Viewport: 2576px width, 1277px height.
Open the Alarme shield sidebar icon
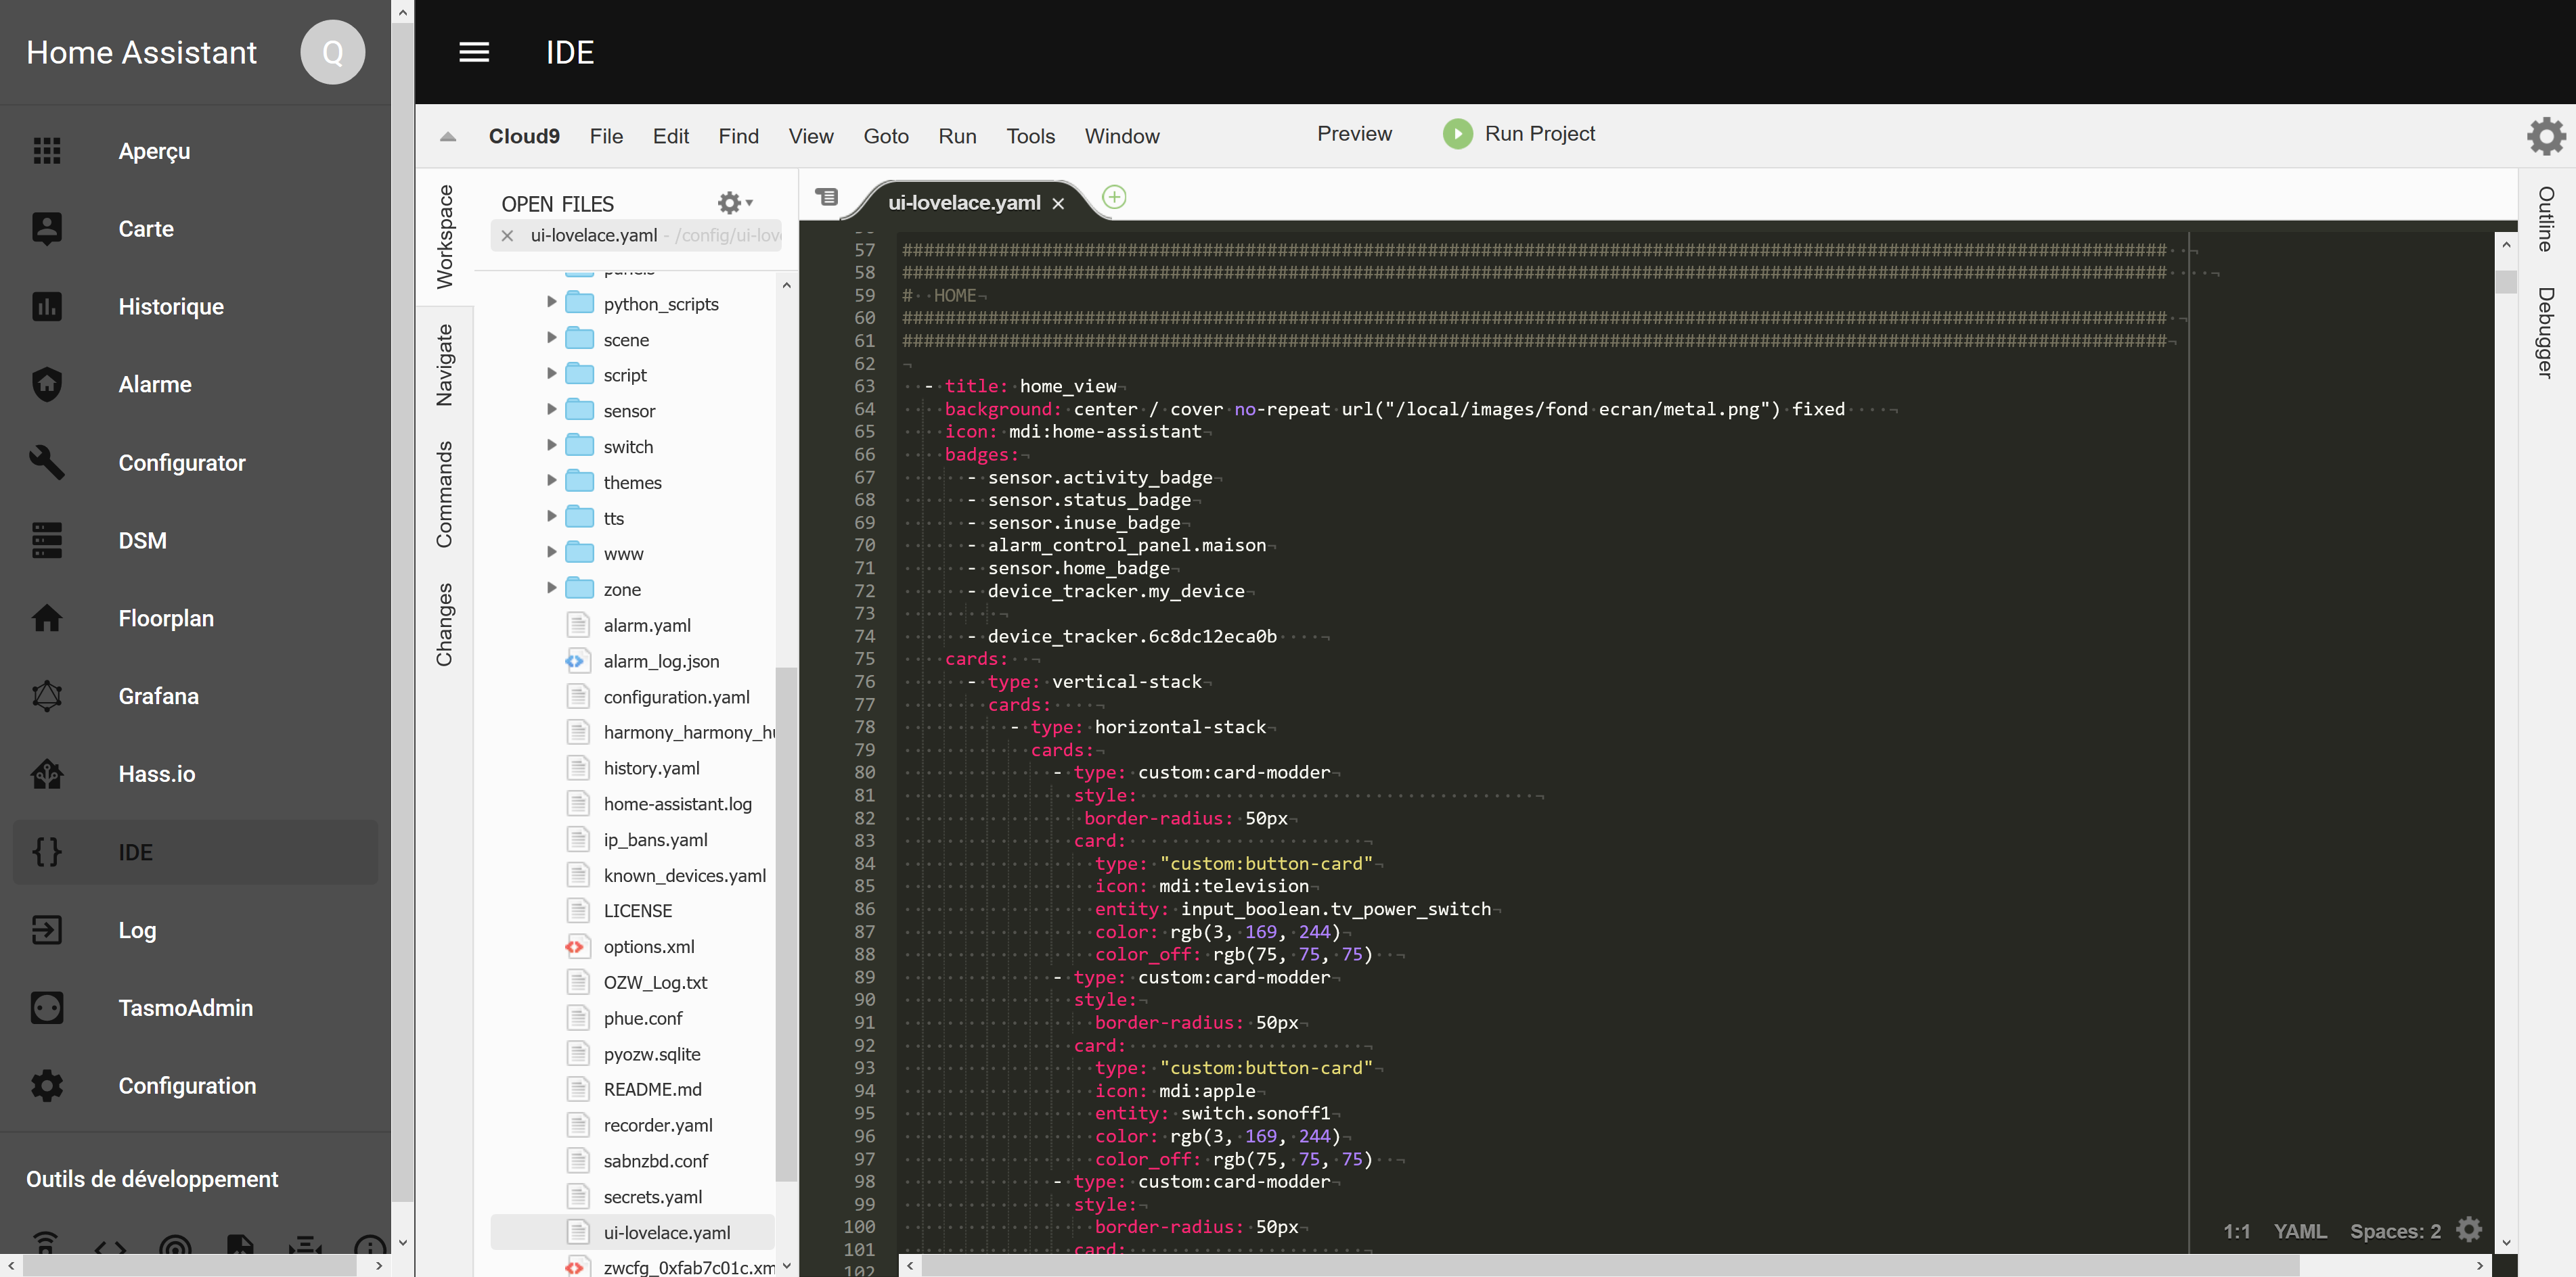tap(46, 384)
